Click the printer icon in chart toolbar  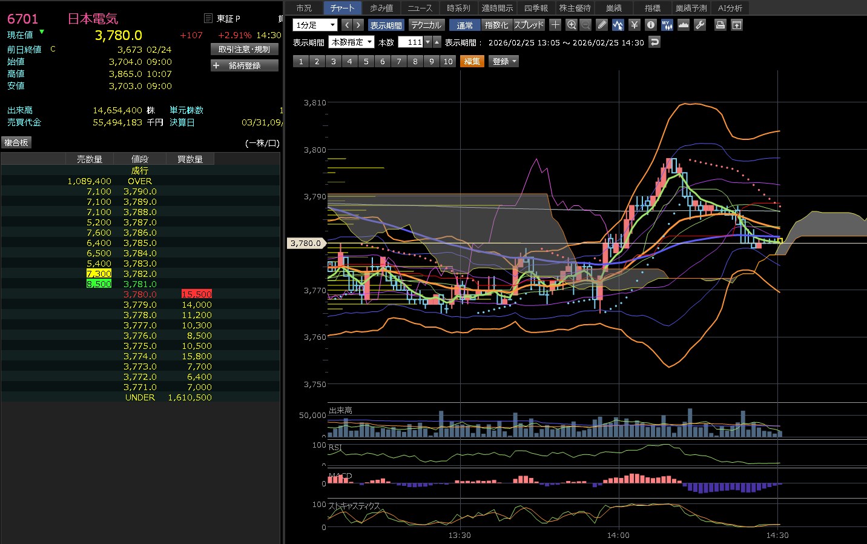[x=720, y=25]
